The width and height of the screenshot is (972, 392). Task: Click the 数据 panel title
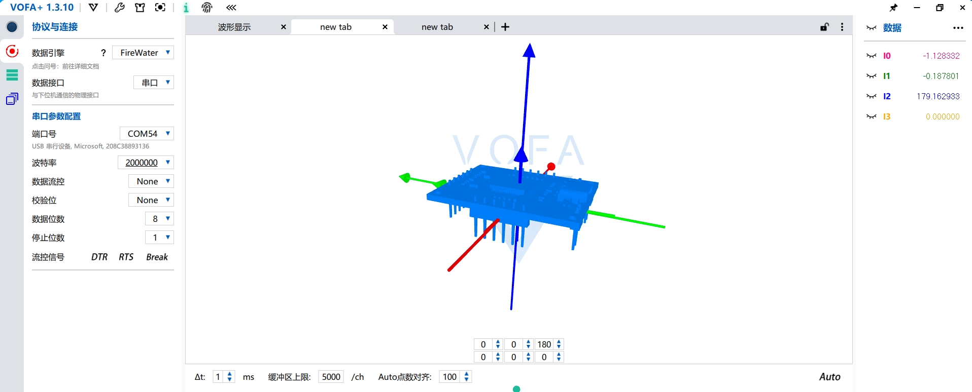point(892,28)
